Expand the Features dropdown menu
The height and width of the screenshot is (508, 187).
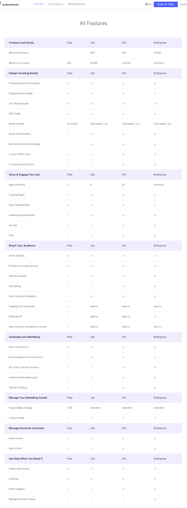(56, 4)
